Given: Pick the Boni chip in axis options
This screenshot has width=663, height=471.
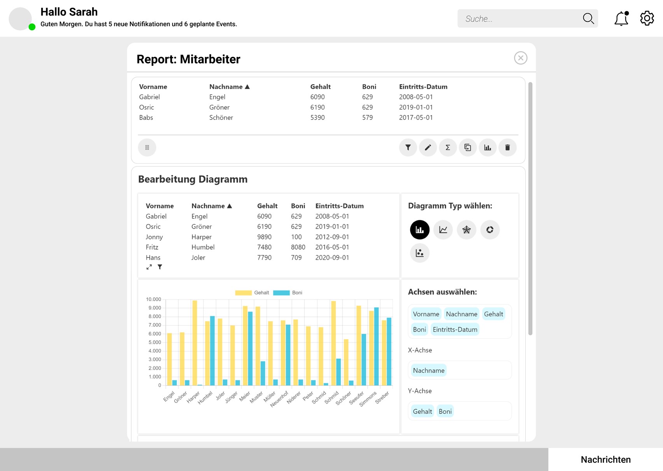Looking at the screenshot, I should point(419,329).
